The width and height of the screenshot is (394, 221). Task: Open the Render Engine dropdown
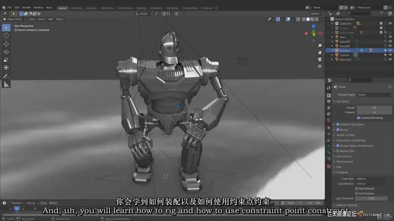(375, 95)
